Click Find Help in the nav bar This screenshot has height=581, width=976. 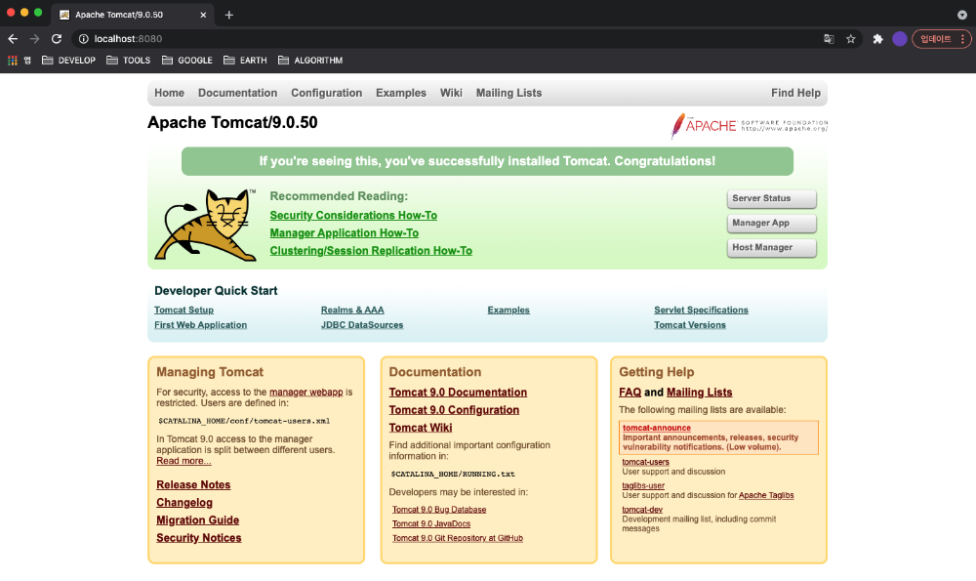click(795, 93)
